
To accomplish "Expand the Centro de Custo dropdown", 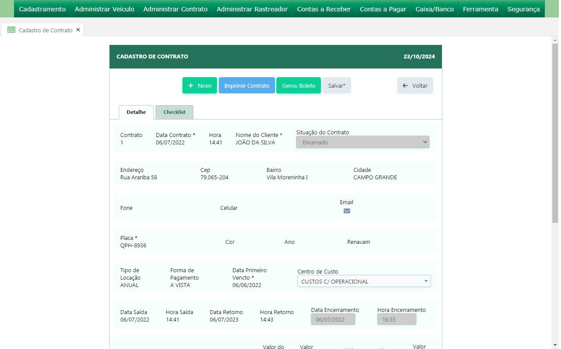I will click(x=364, y=281).
